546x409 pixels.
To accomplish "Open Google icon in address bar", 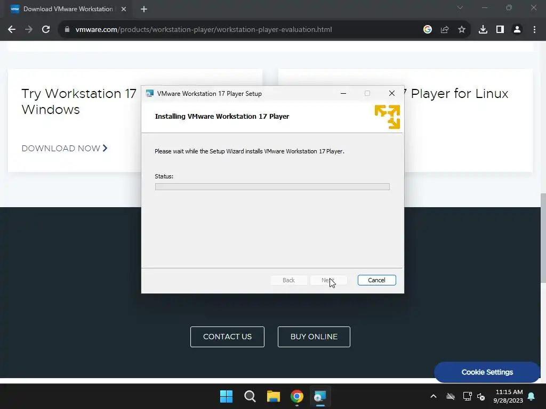I will point(427,30).
